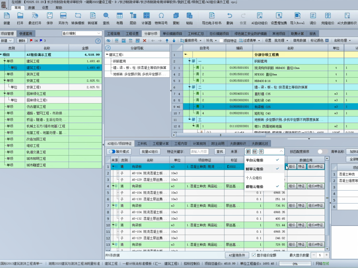Image resolution: width=358 pixels, height=268 pixels.
Task: Uncheck 显示组价定额 checkbox
Action: (x=254, y=255)
